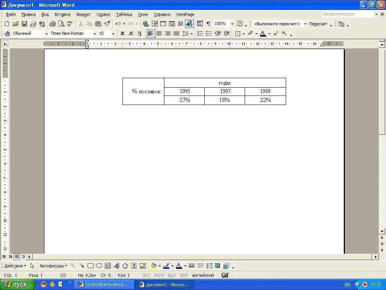This screenshot has height=290, width=386.
Task: Expand Автофигуры menu
Action: point(54,266)
